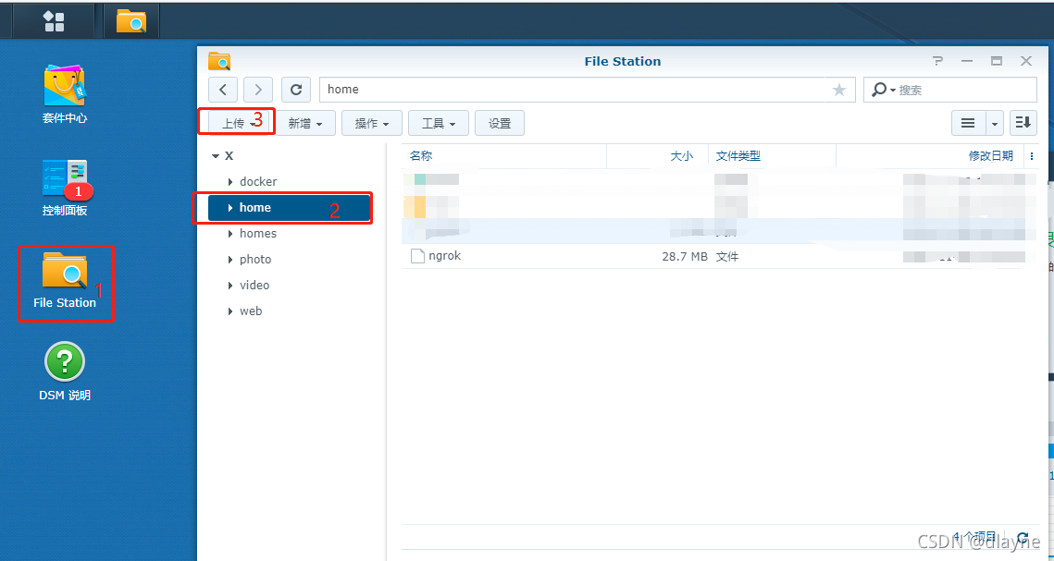This screenshot has width=1054, height=561.
Task: Open File Station help question mark
Action: [x=937, y=61]
